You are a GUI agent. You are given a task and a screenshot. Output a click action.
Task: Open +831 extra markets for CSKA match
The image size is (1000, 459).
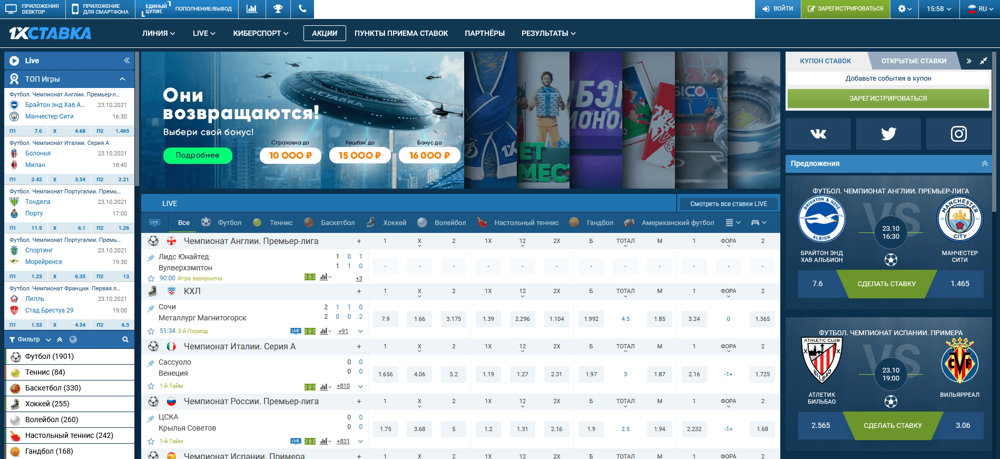tap(343, 441)
